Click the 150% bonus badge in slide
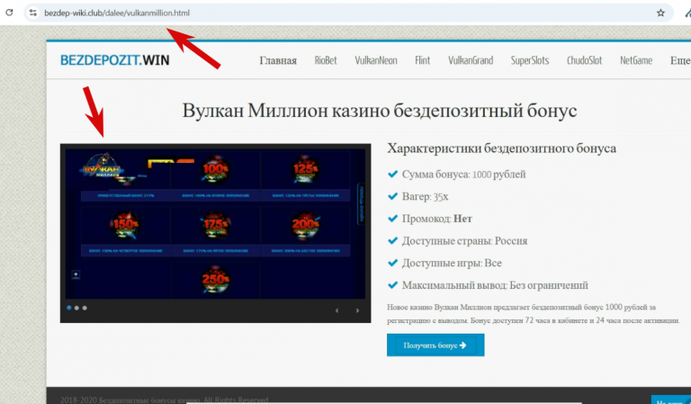 126,225
